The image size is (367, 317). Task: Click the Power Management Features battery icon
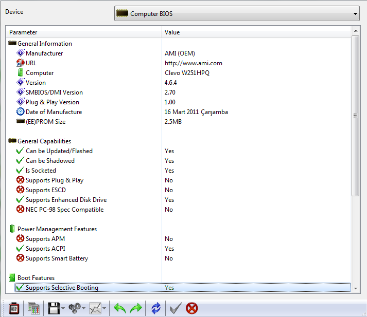(x=12, y=229)
